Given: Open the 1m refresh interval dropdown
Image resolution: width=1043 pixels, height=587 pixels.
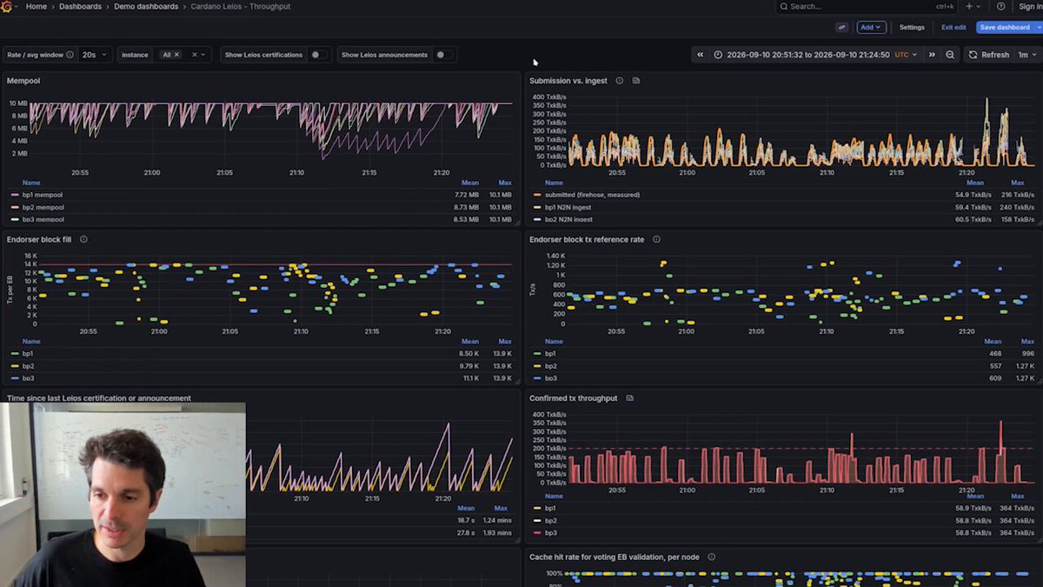Looking at the screenshot, I should pyautogui.click(x=1026, y=55).
